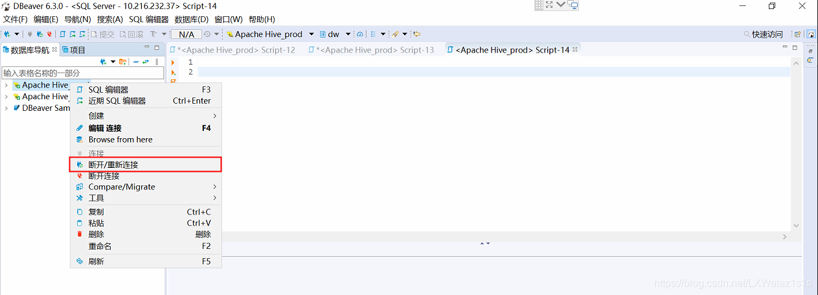818x295 pixels.
Task: Click 刷新 refresh in context menu
Action: click(146, 261)
